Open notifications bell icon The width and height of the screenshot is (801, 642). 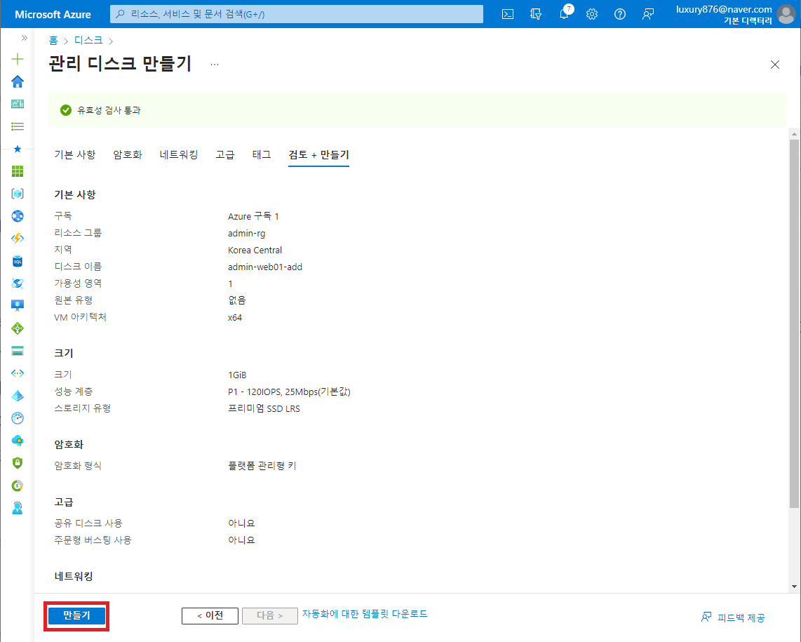click(x=564, y=14)
